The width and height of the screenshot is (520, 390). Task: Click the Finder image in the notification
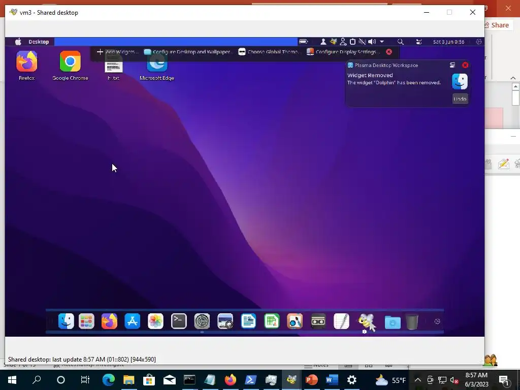(460, 82)
